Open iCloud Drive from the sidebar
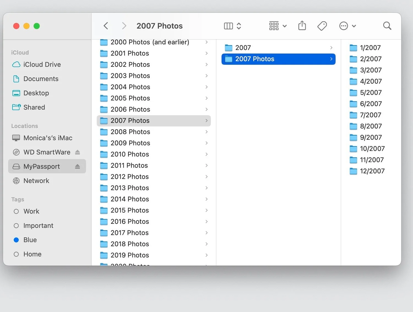Screen dimensions: 413x312 (x=42, y=64)
